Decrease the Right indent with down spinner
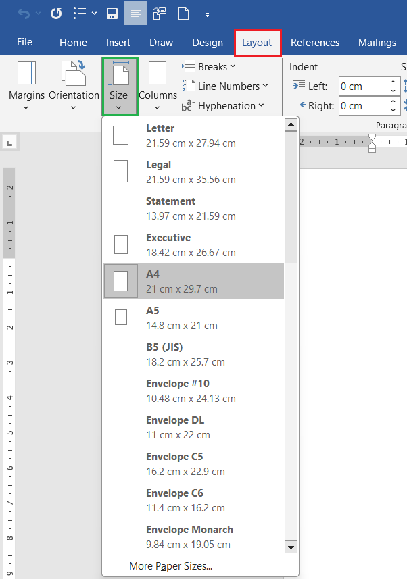The height and width of the screenshot is (579, 407). [393, 110]
